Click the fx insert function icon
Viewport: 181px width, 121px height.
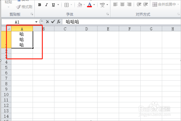tap(59, 22)
